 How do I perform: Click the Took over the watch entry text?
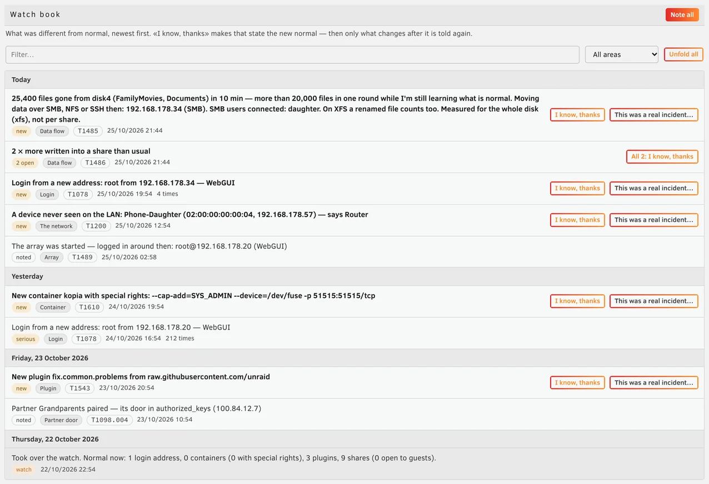click(224, 458)
